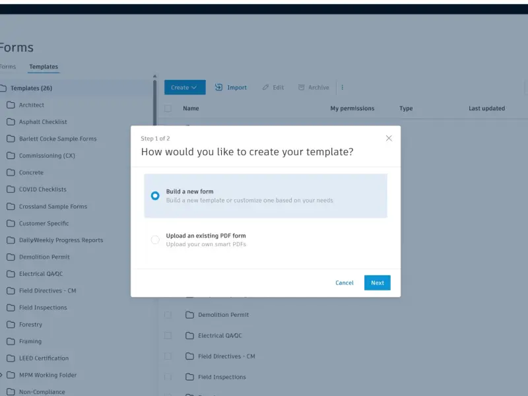Click the Framing folder icon
Image resolution: width=528 pixels, height=396 pixels.
click(11, 341)
